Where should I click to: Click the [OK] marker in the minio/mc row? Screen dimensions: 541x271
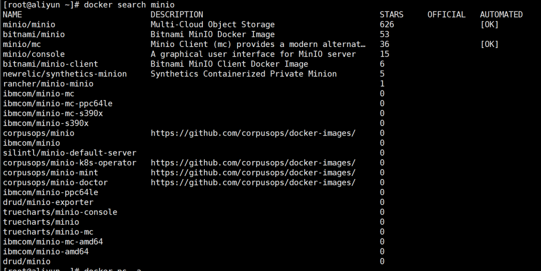click(489, 44)
